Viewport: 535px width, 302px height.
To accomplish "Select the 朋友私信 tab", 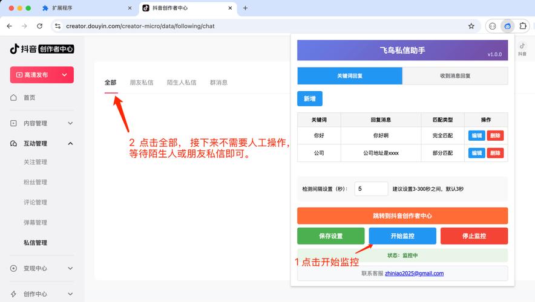I will [142, 83].
